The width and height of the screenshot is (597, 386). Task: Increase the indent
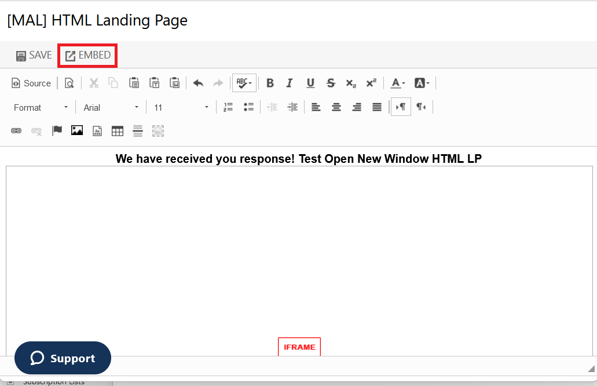tap(292, 107)
